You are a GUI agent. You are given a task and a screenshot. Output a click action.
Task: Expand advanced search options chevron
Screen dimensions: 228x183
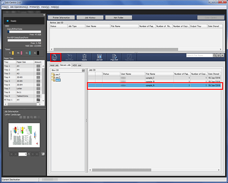(219, 55)
